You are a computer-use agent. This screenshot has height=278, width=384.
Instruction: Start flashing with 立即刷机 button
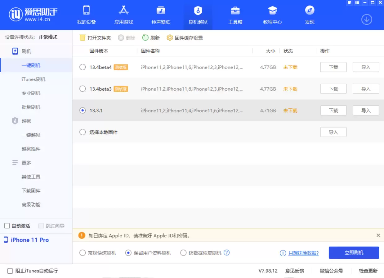click(x=354, y=253)
